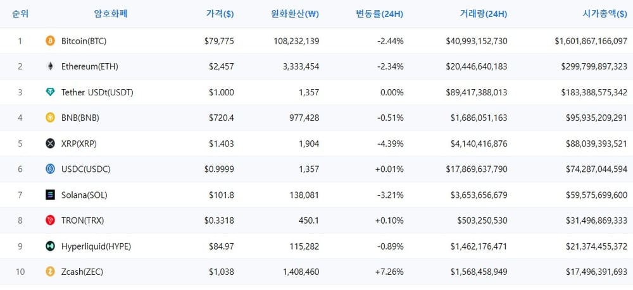
Task: Select Zcash change +7.26%
Action: (389, 272)
